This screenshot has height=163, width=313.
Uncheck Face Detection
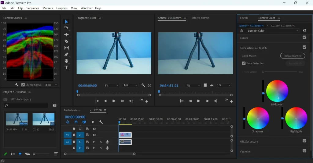pos(244,63)
